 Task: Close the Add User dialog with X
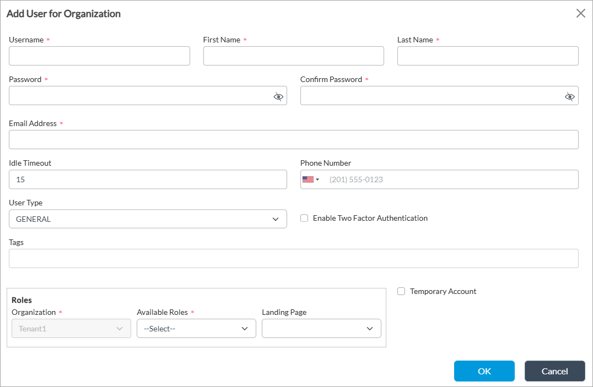pyautogui.click(x=580, y=14)
